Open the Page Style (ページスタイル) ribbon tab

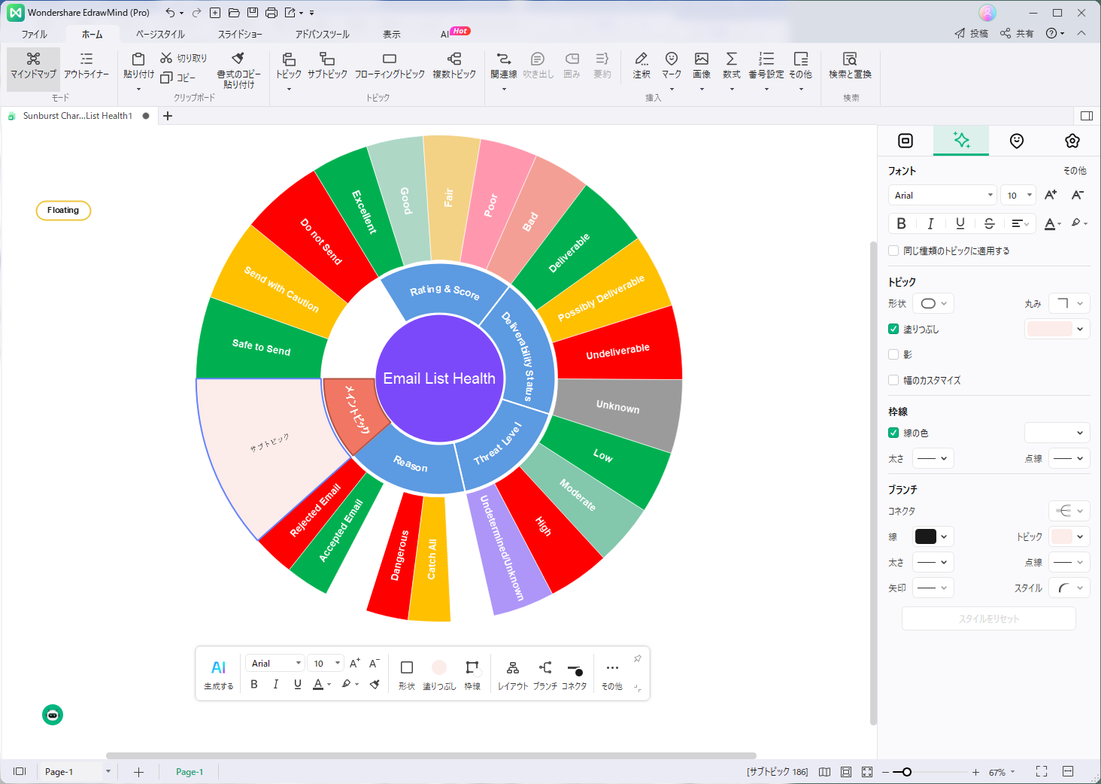(x=160, y=35)
